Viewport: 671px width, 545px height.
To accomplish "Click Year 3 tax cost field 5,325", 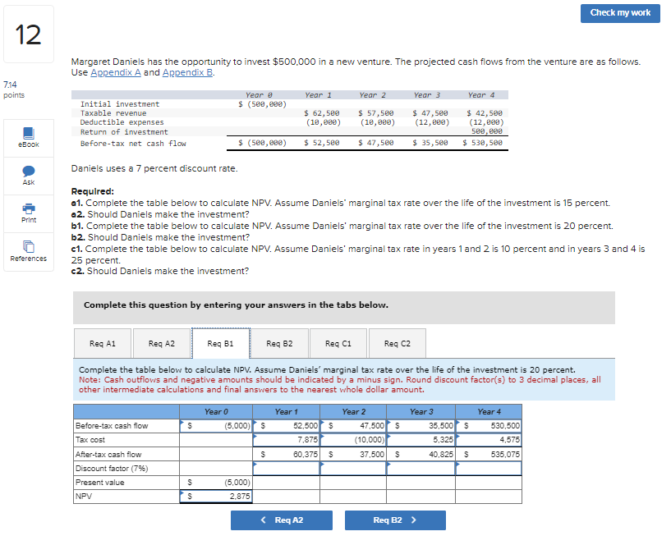I will pyautogui.click(x=421, y=440).
